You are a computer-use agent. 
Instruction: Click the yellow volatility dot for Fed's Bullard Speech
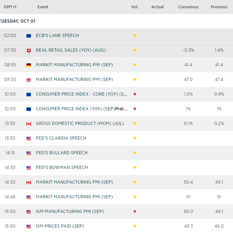click(x=135, y=153)
